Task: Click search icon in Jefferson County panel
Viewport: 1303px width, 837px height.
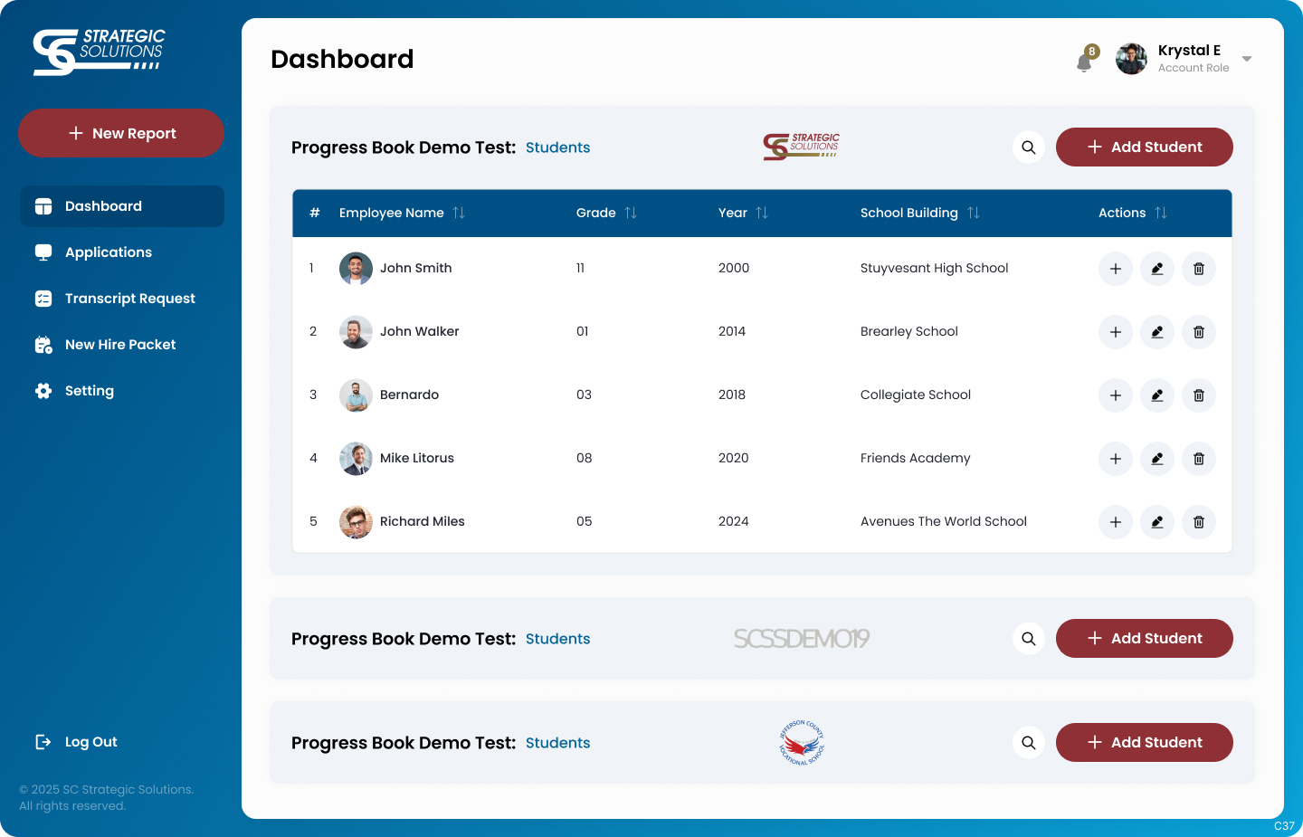Action: click(x=1029, y=743)
